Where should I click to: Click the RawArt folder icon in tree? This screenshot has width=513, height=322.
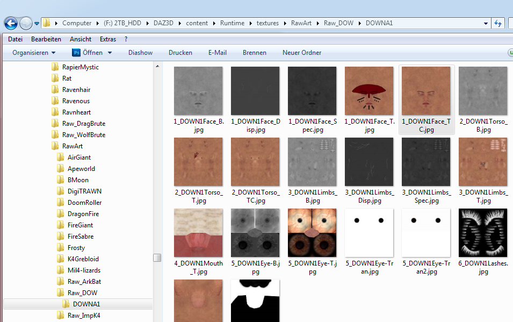point(55,146)
